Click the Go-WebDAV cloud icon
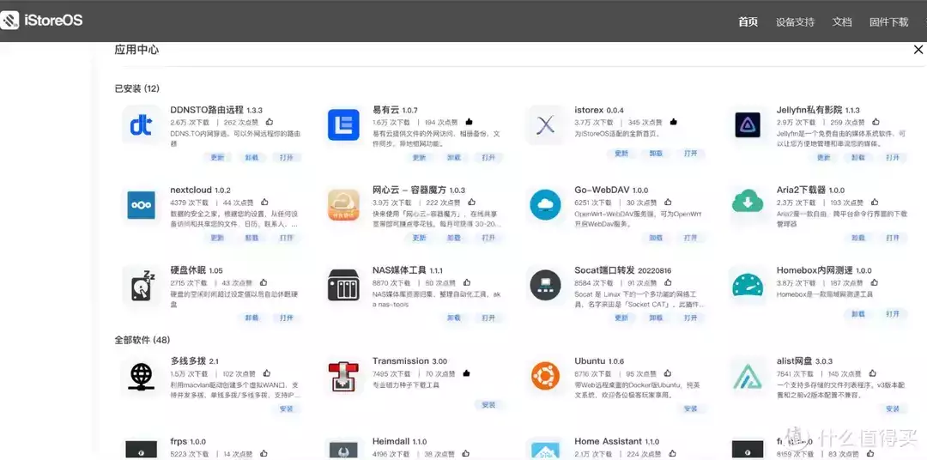 click(545, 205)
